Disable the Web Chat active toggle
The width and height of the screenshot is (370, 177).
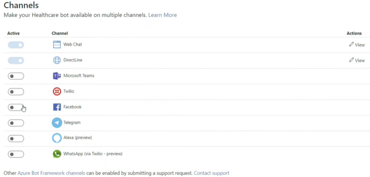pos(16,45)
